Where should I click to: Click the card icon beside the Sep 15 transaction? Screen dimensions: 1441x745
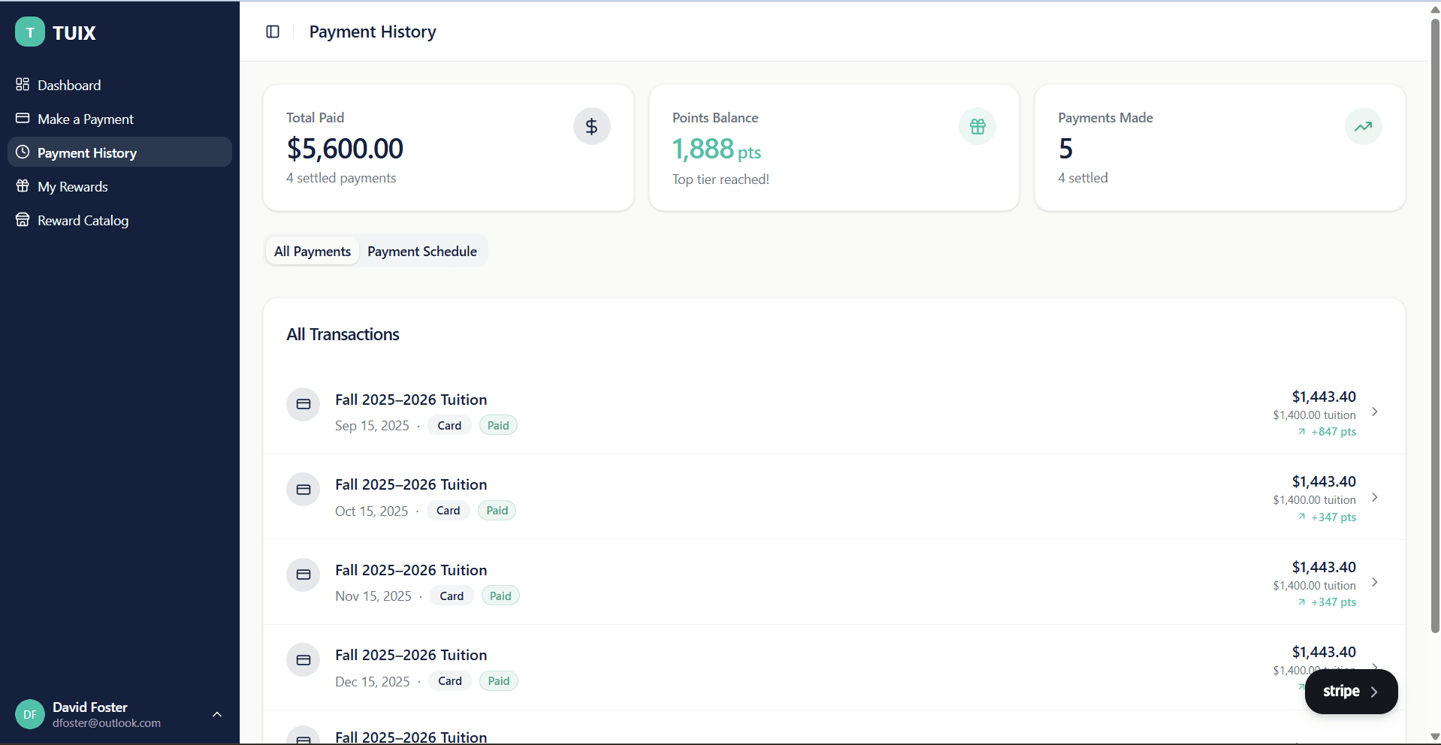pos(304,404)
